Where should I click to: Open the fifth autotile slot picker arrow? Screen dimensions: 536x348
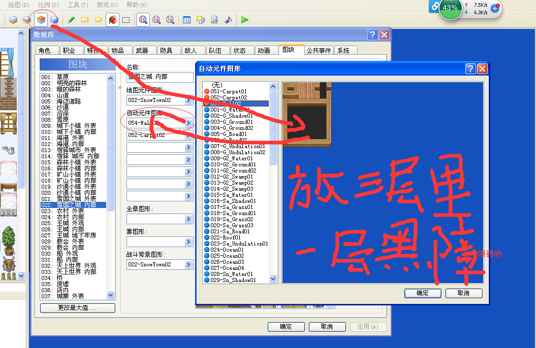pos(188,171)
